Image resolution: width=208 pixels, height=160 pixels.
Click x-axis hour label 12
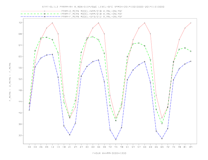point(53,147)
